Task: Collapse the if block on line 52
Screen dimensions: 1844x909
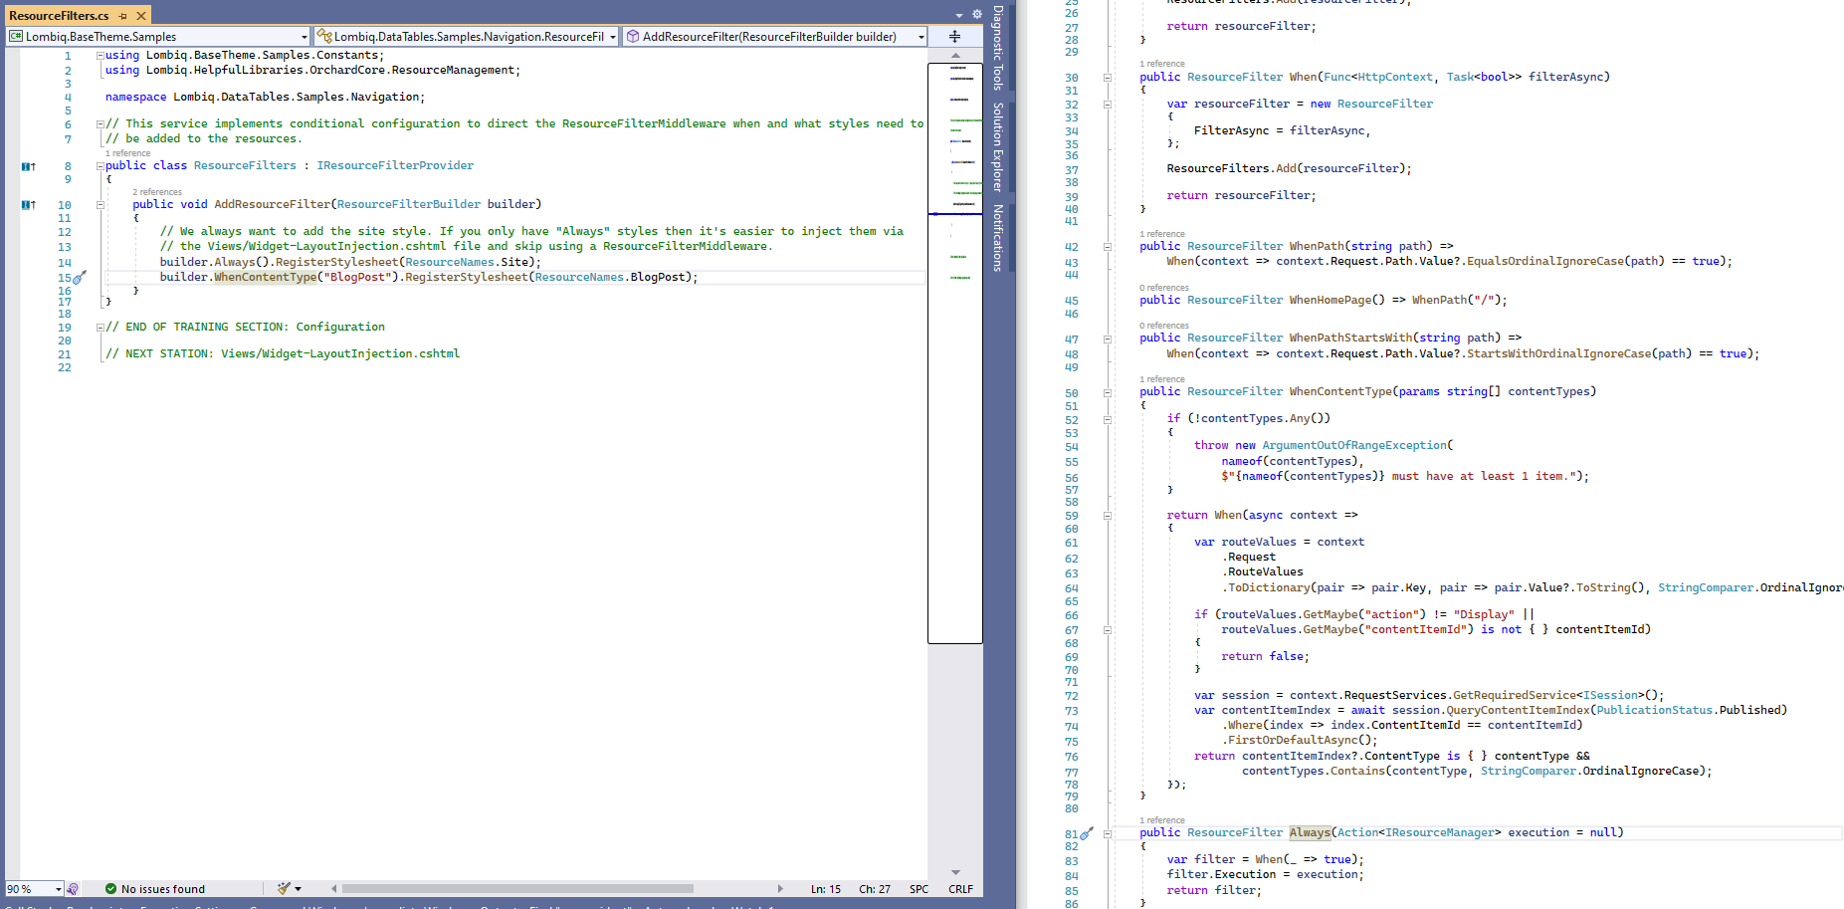Action: coord(1107,420)
